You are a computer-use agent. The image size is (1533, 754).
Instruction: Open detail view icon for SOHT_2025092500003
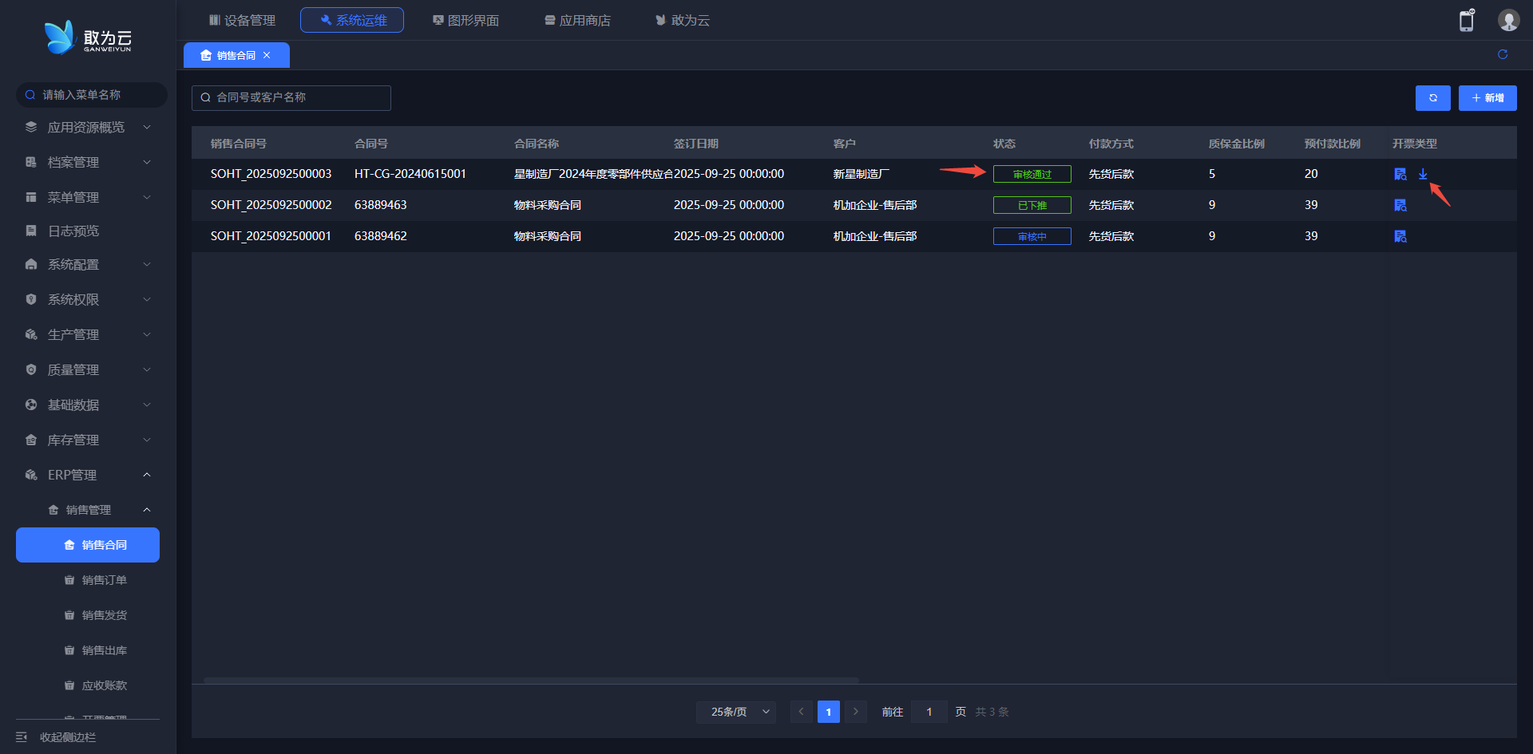tap(1400, 174)
